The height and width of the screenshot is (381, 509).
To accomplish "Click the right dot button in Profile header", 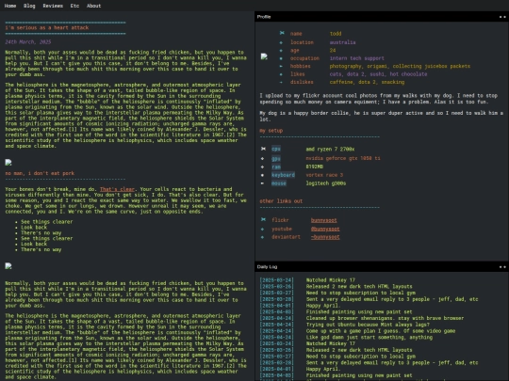I will point(504,17).
